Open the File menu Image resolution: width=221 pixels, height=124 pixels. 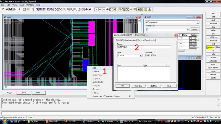click(3, 5)
